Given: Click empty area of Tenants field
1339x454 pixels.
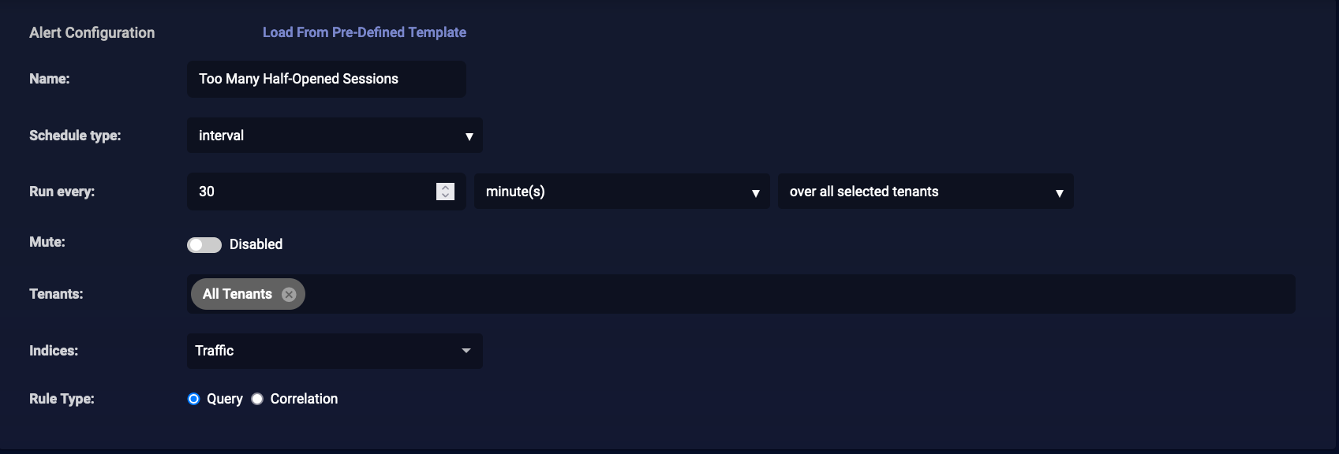Looking at the screenshot, I should coord(789,294).
